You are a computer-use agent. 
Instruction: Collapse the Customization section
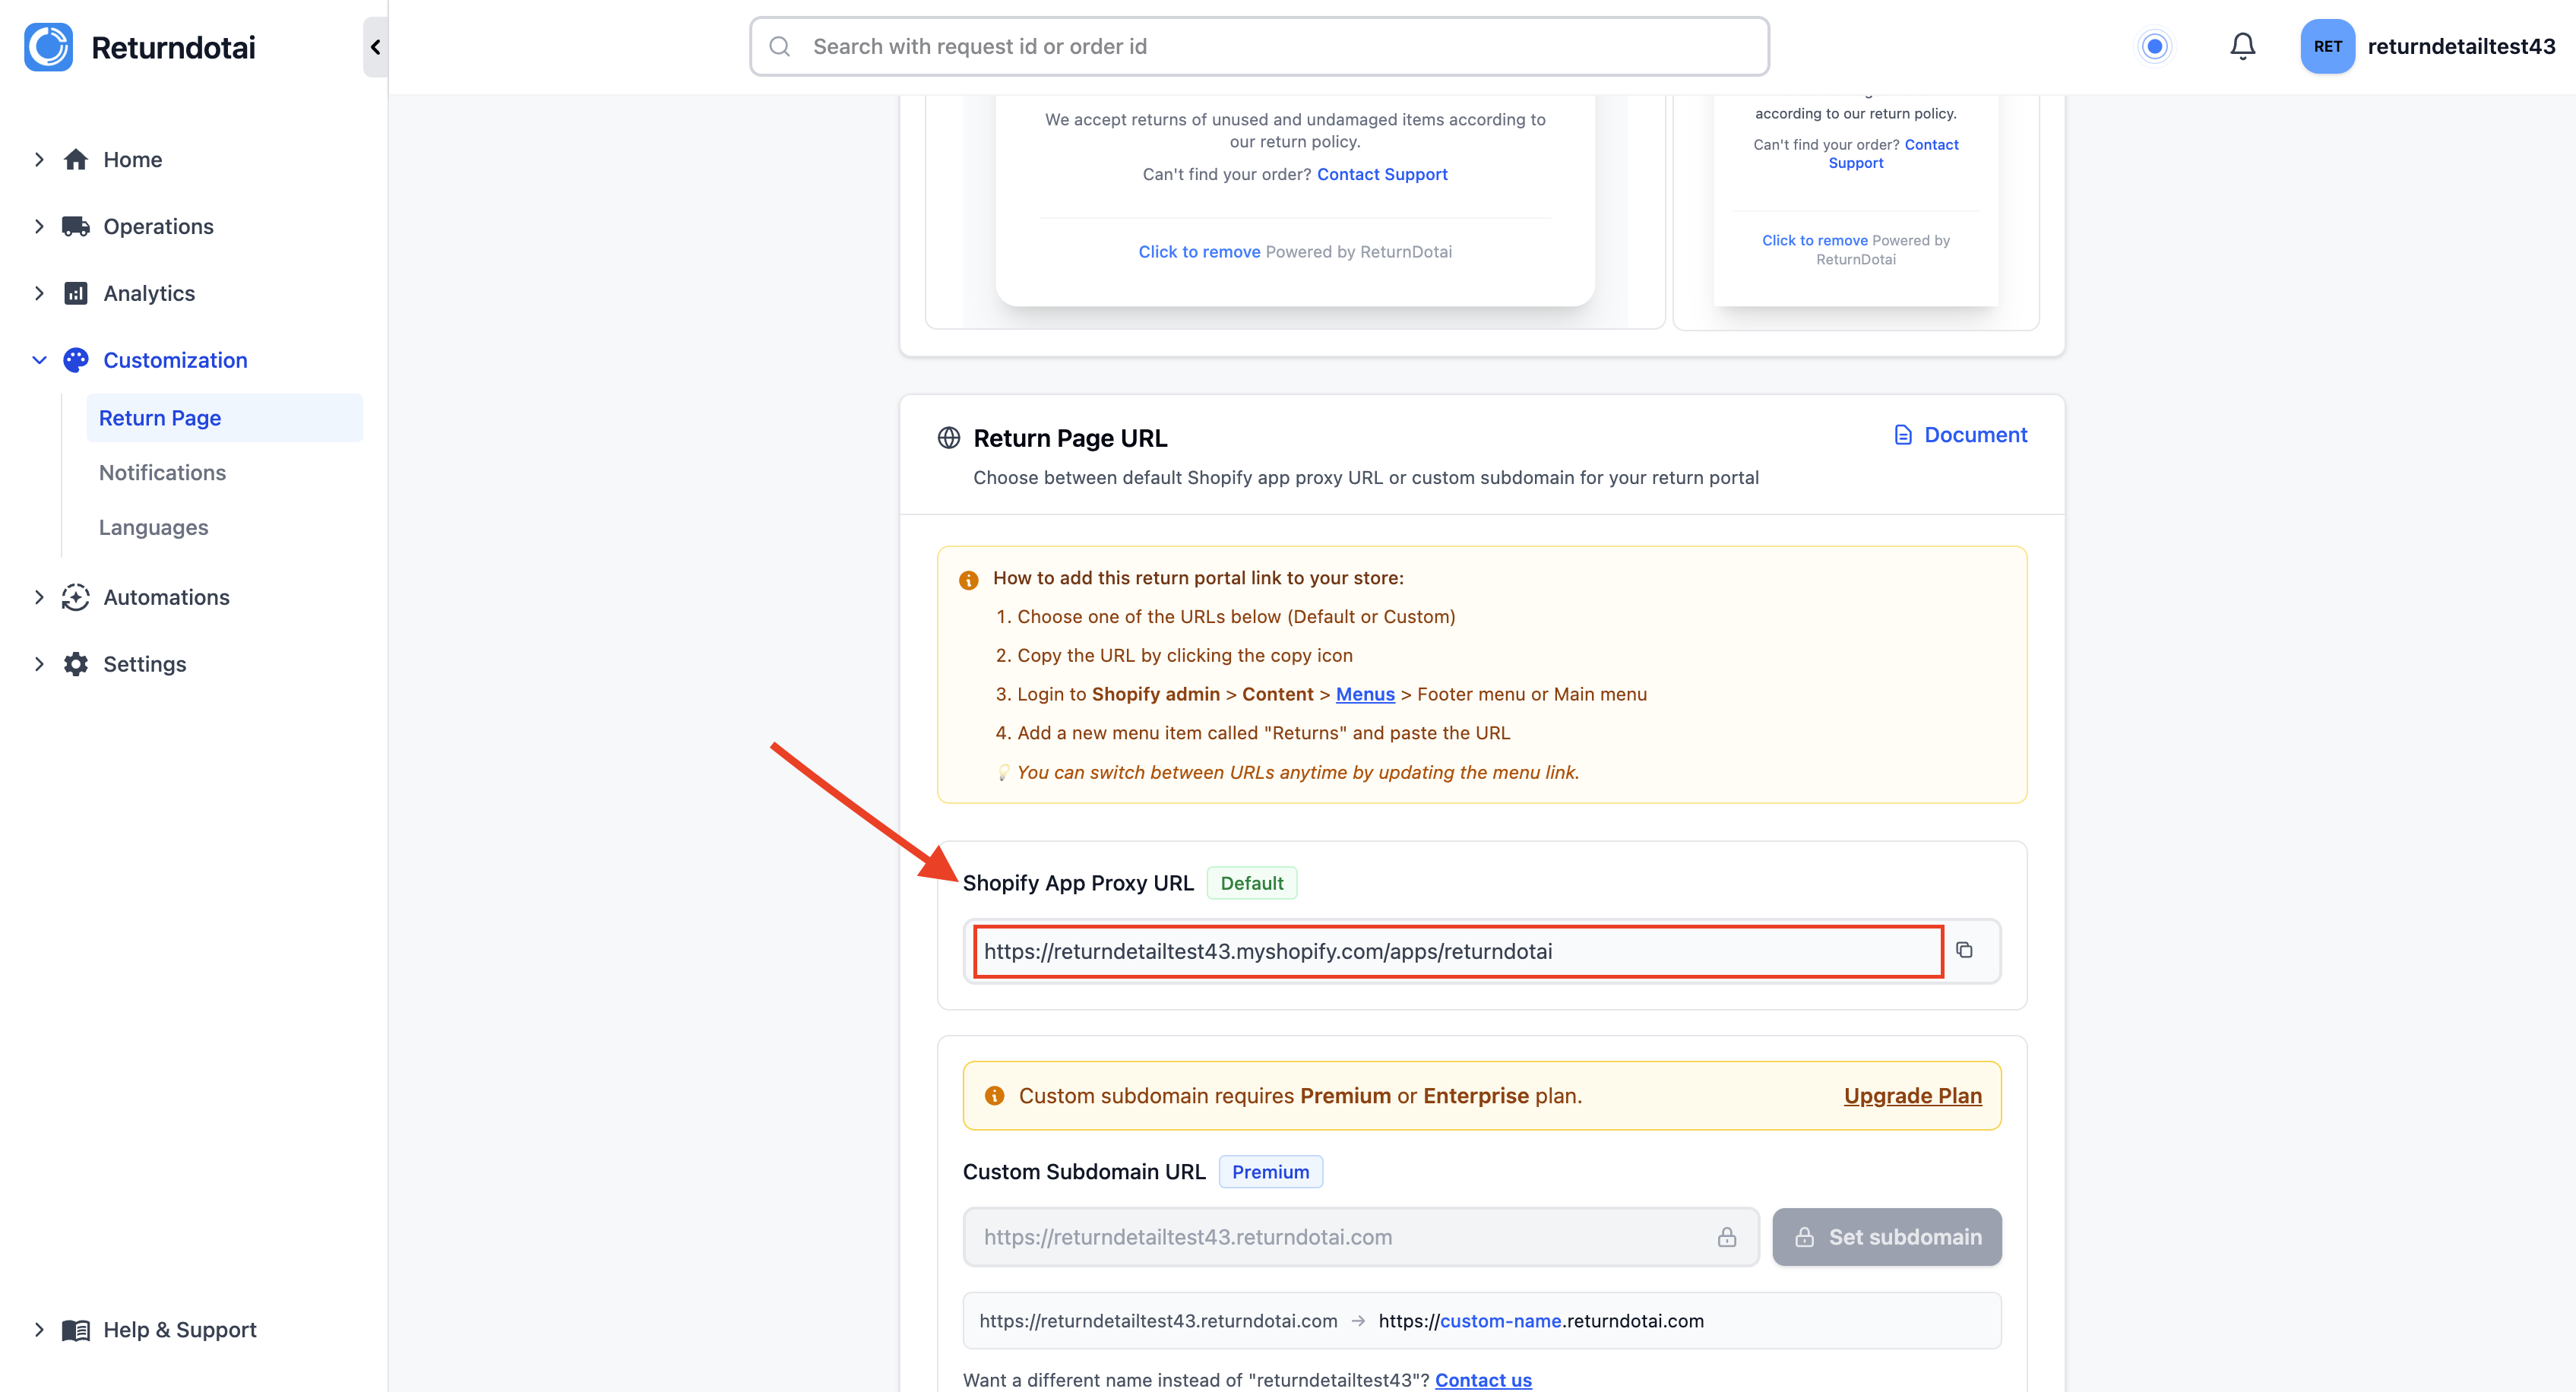(x=39, y=360)
